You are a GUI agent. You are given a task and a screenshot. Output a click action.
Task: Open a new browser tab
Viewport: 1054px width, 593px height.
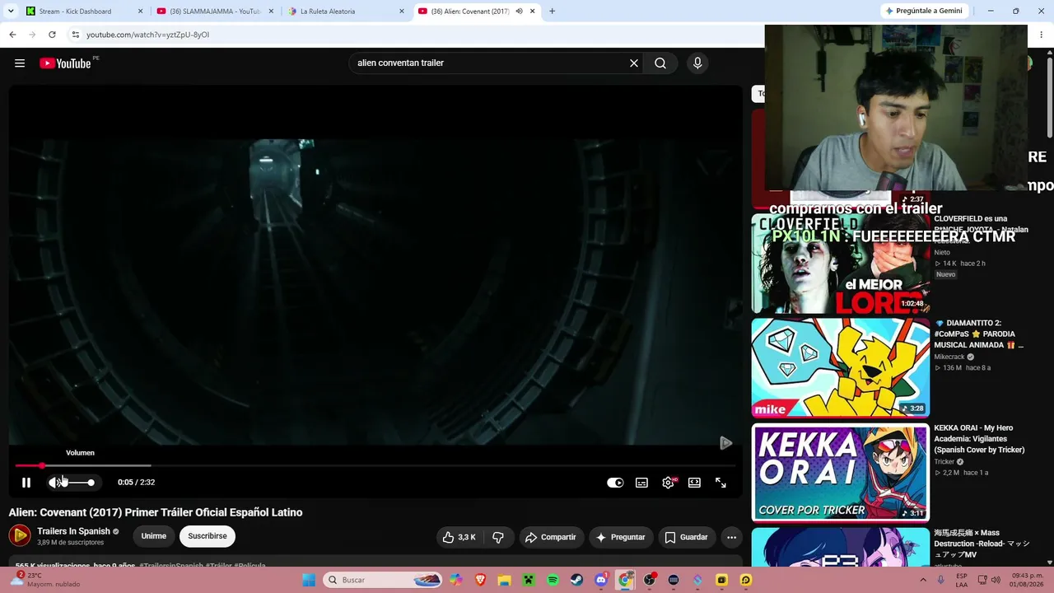(x=552, y=12)
